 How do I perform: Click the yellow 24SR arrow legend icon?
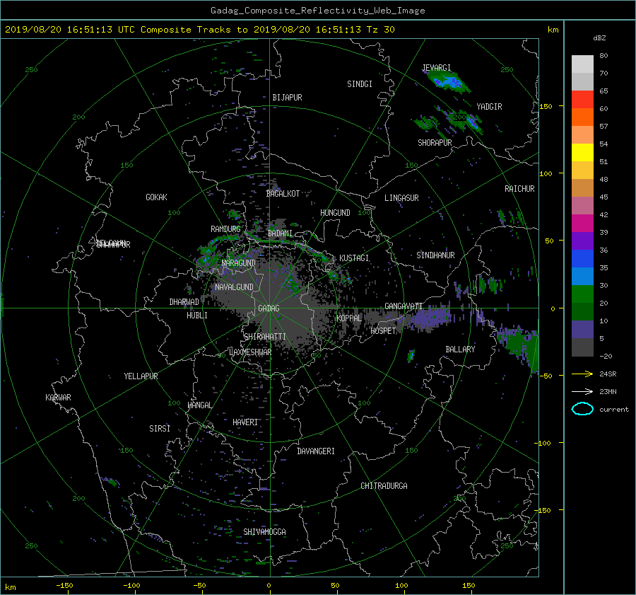[582, 374]
